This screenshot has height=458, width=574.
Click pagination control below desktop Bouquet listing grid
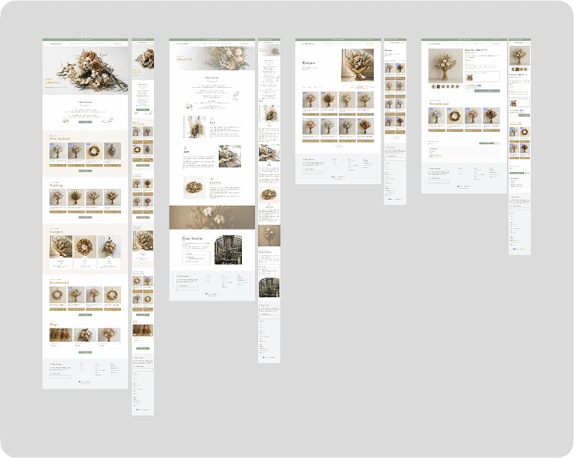[338, 146]
